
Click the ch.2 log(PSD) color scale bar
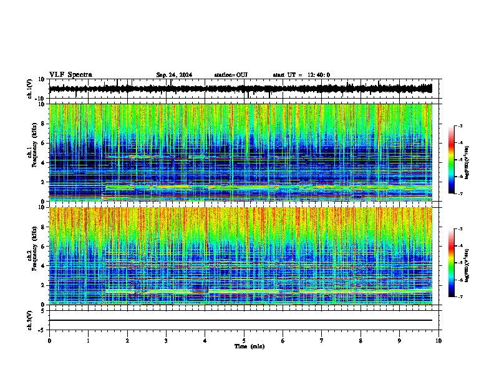452,263
